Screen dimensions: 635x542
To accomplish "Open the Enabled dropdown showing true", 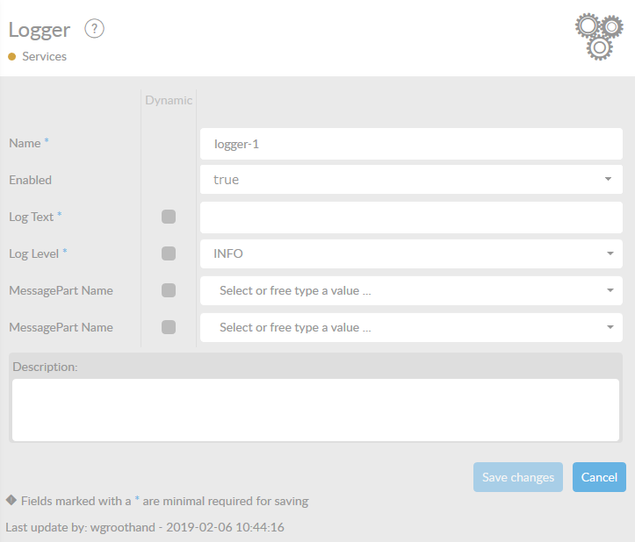I will point(411,180).
